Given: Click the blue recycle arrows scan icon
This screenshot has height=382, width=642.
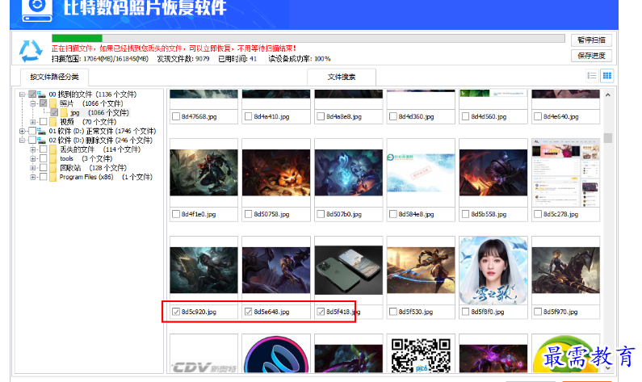Looking at the screenshot, I should tap(31, 50).
